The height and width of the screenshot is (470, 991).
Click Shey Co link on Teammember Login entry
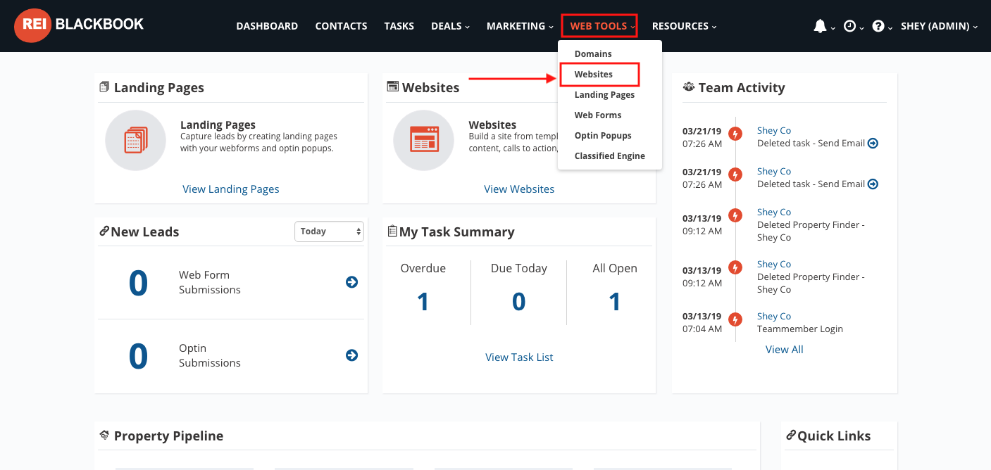point(774,316)
